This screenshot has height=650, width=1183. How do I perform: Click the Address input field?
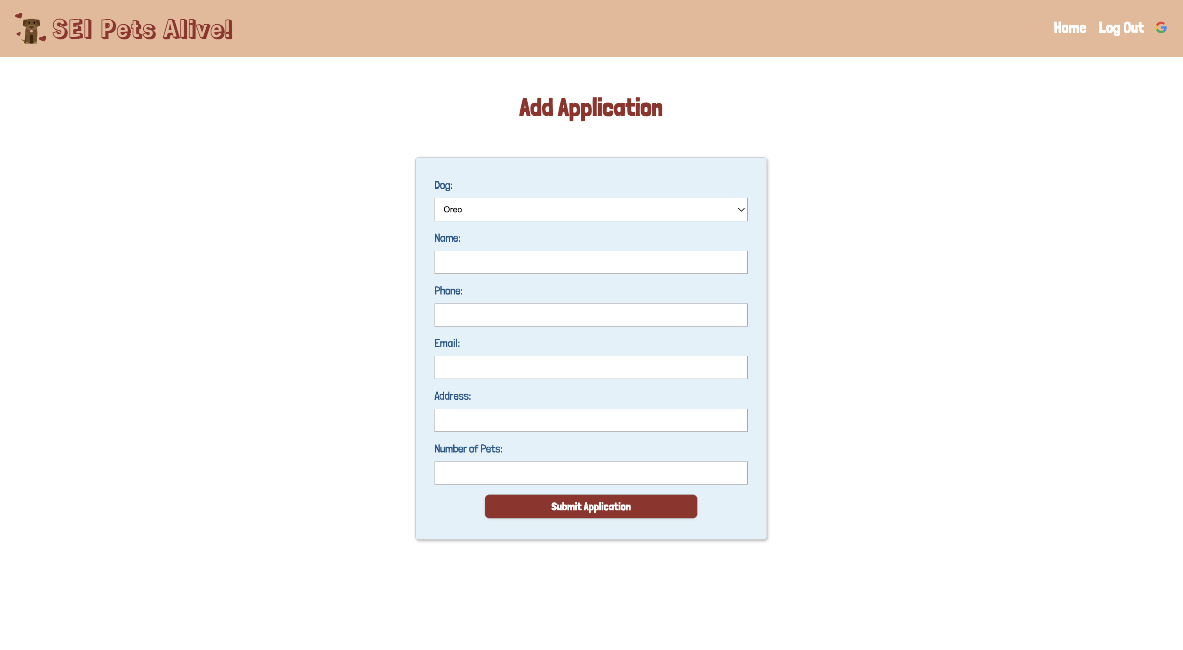[x=591, y=420]
